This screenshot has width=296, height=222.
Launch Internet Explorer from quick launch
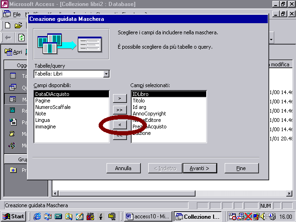[x=37, y=216]
